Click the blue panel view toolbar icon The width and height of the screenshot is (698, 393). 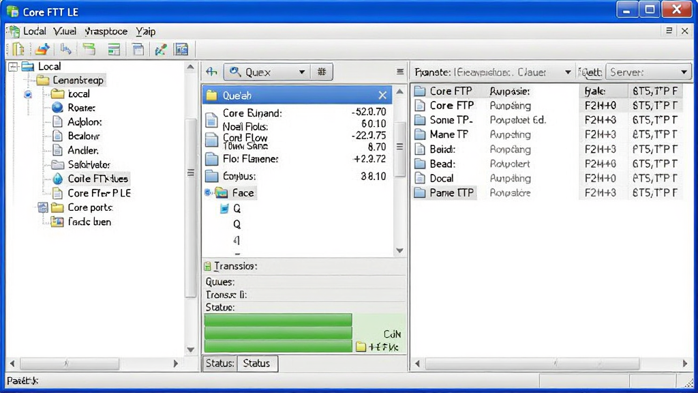click(x=181, y=49)
